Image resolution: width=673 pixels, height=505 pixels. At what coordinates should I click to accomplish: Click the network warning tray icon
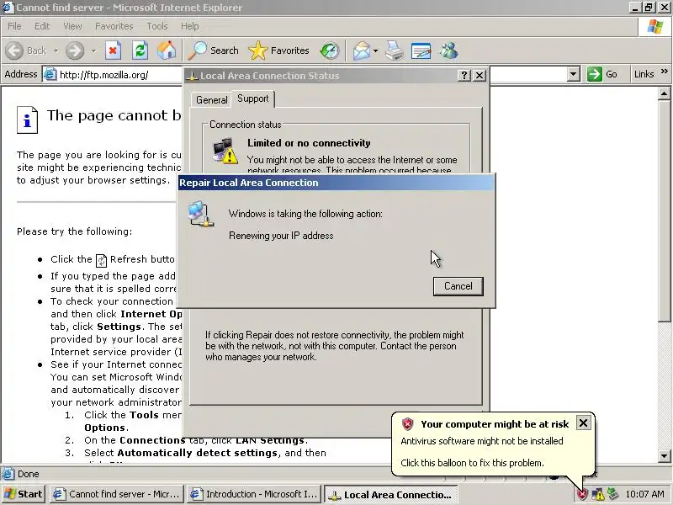click(x=598, y=494)
